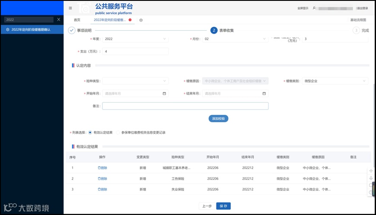Click the bell icon on right floating bar
The width and height of the screenshot is (376, 215).
(x=371, y=178)
